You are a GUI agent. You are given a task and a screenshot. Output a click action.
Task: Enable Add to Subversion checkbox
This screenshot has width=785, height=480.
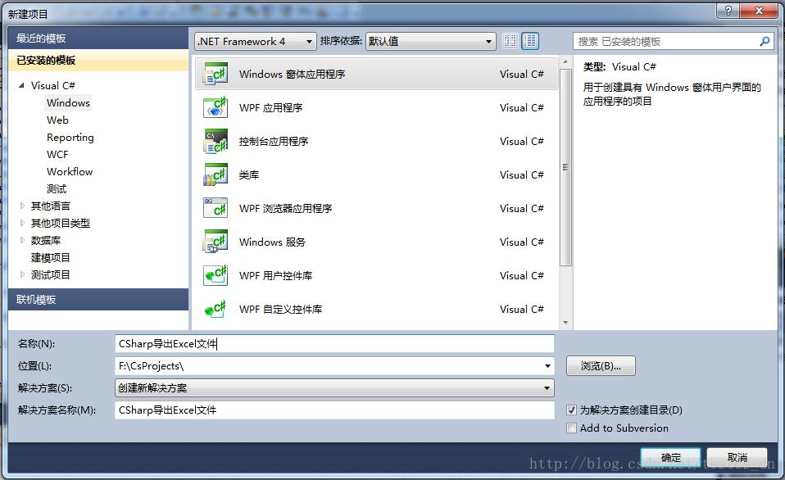(x=571, y=428)
